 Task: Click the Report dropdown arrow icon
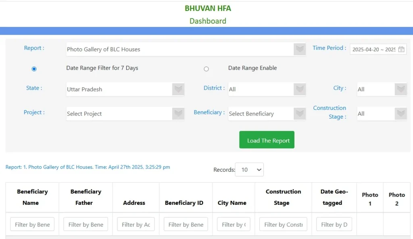(299, 49)
